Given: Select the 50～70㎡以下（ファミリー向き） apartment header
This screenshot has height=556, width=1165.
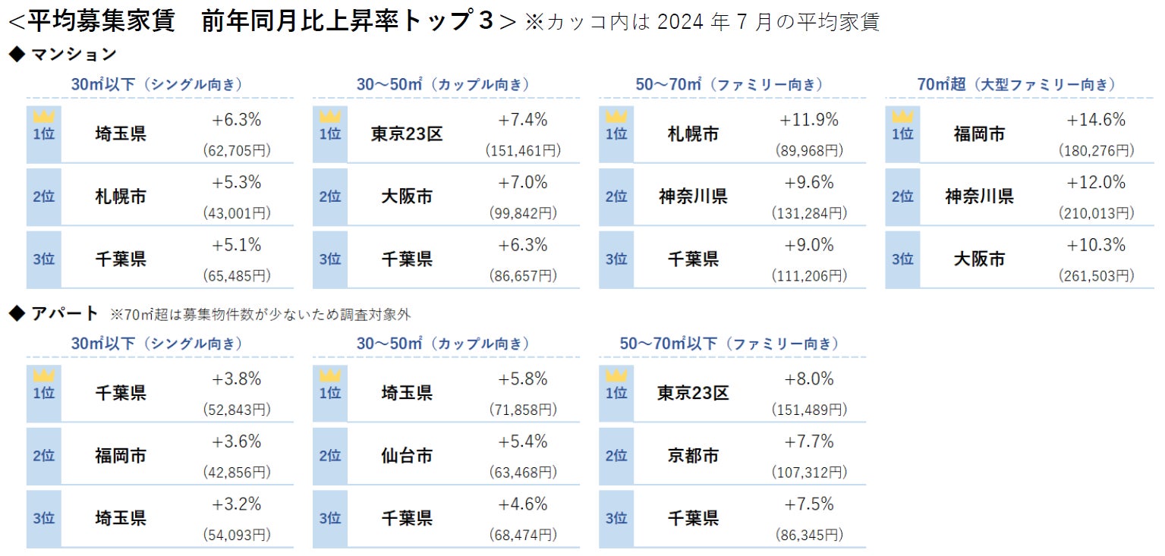Looking at the screenshot, I should click(730, 344).
